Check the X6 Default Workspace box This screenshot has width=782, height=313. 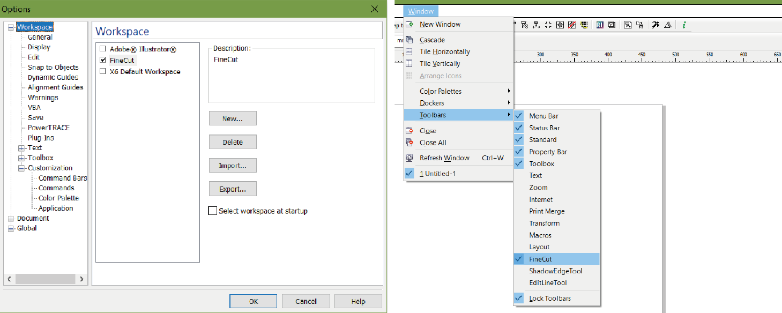103,72
